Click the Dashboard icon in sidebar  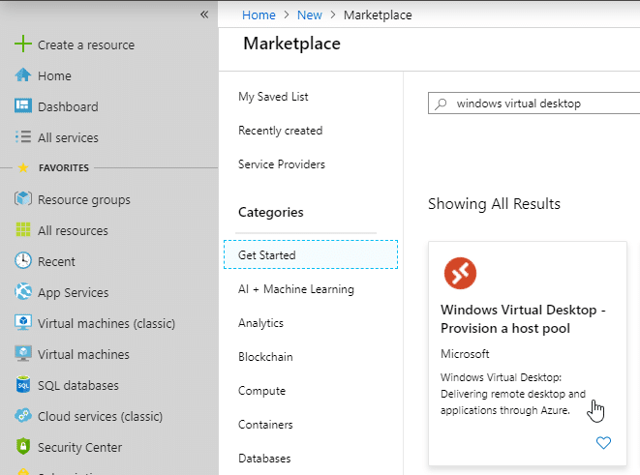(23, 105)
